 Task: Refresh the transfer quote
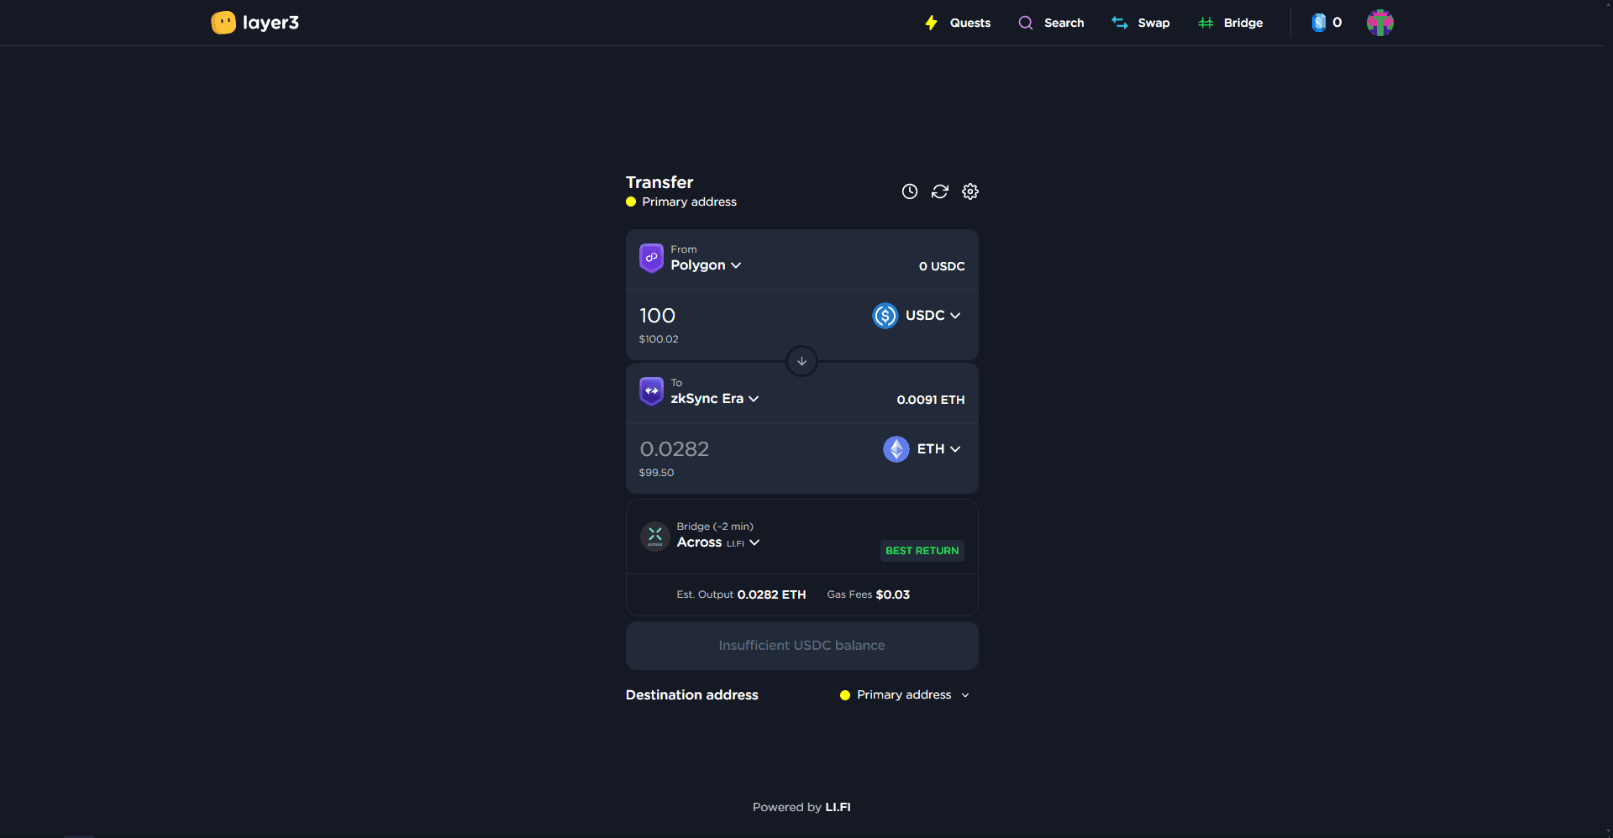point(940,191)
